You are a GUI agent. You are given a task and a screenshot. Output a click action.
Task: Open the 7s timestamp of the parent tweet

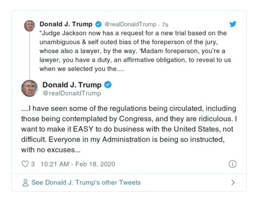coord(165,24)
